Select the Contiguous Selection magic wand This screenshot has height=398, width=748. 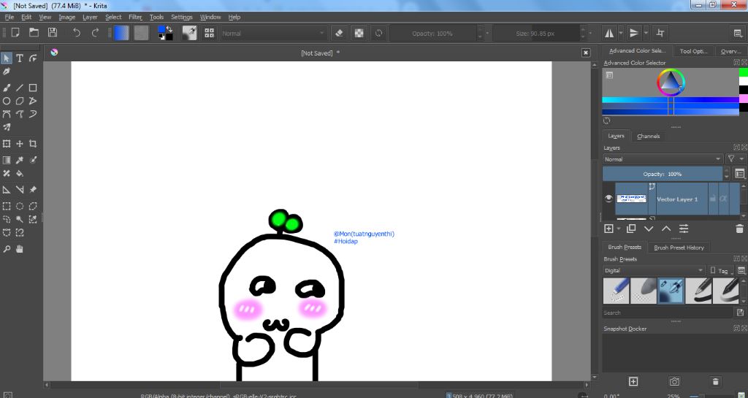pos(20,219)
